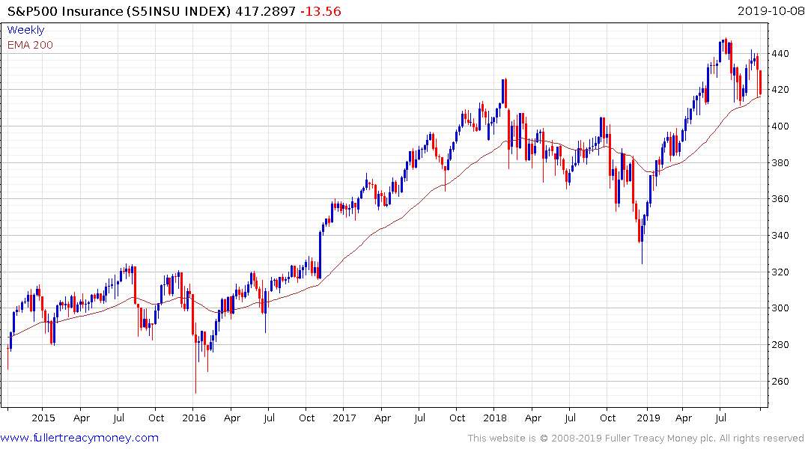Click the 2019 year axis label

click(x=648, y=418)
